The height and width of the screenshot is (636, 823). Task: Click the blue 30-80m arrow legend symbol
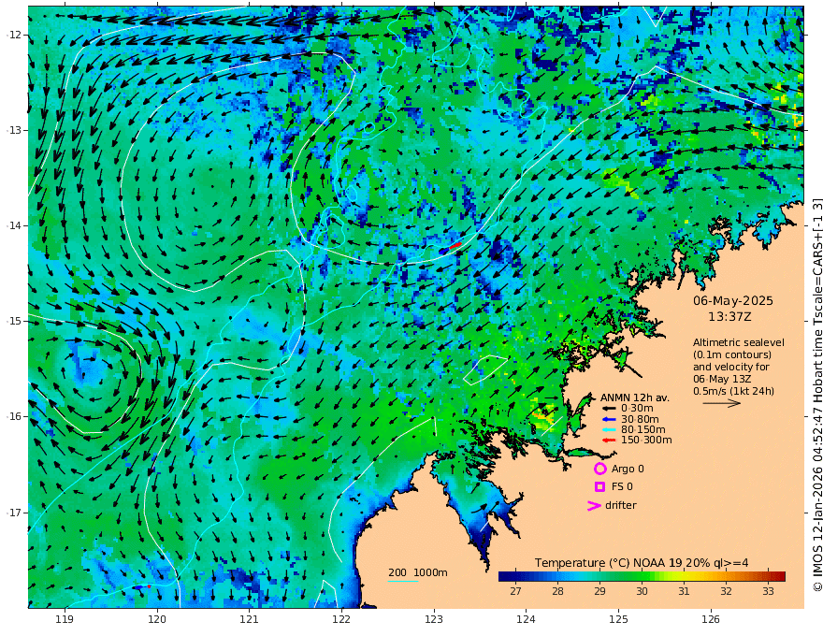609,419
